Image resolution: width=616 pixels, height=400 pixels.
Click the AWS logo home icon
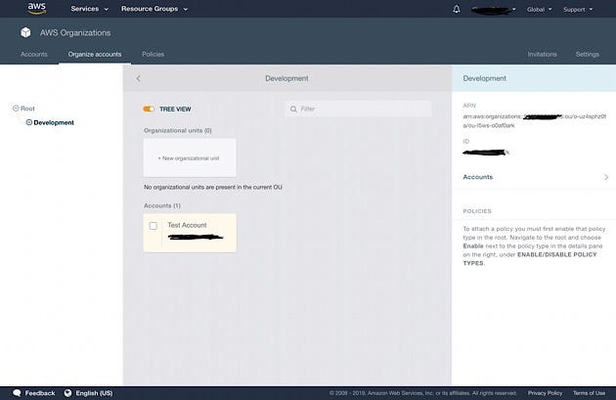[36, 8]
